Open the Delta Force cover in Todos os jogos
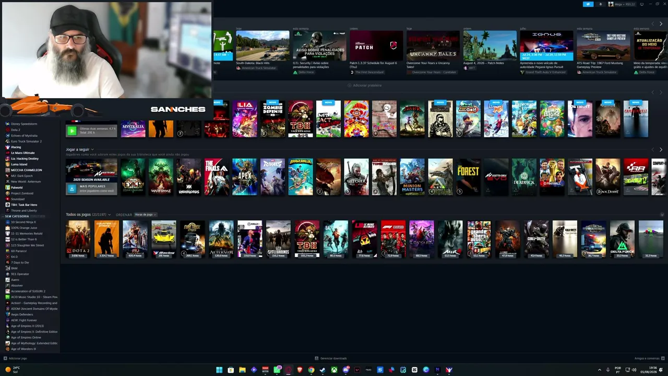Screen dimensions: 668x376 622,239
